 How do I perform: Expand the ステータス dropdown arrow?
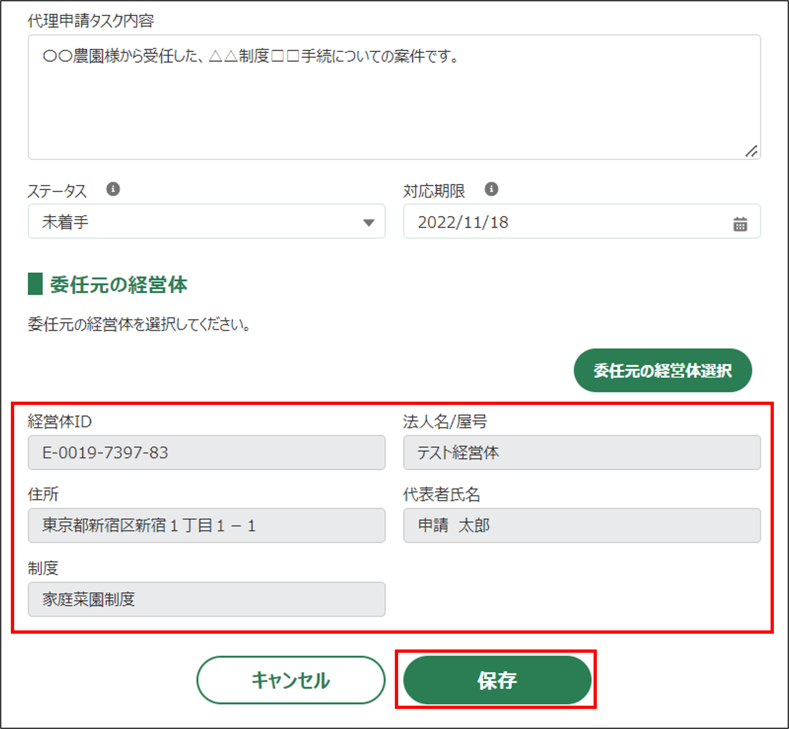(x=369, y=223)
